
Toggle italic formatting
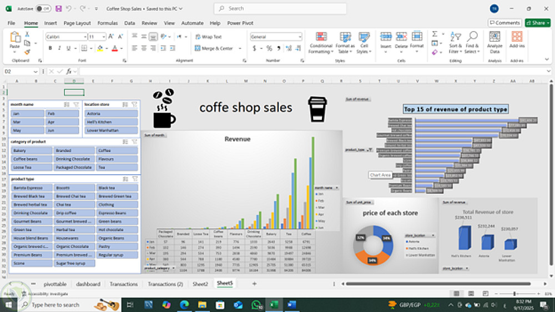click(x=58, y=48)
